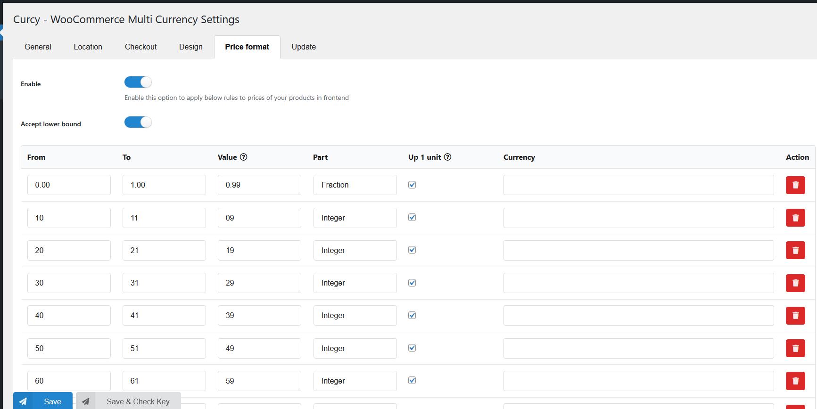The height and width of the screenshot is (409, 817).
Task: Toggle the Enable price format switch
Action: 138,82
